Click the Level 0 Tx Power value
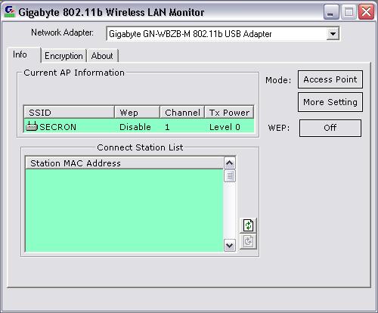The height and width of the screenshot is (313, 378). (225, 127)
